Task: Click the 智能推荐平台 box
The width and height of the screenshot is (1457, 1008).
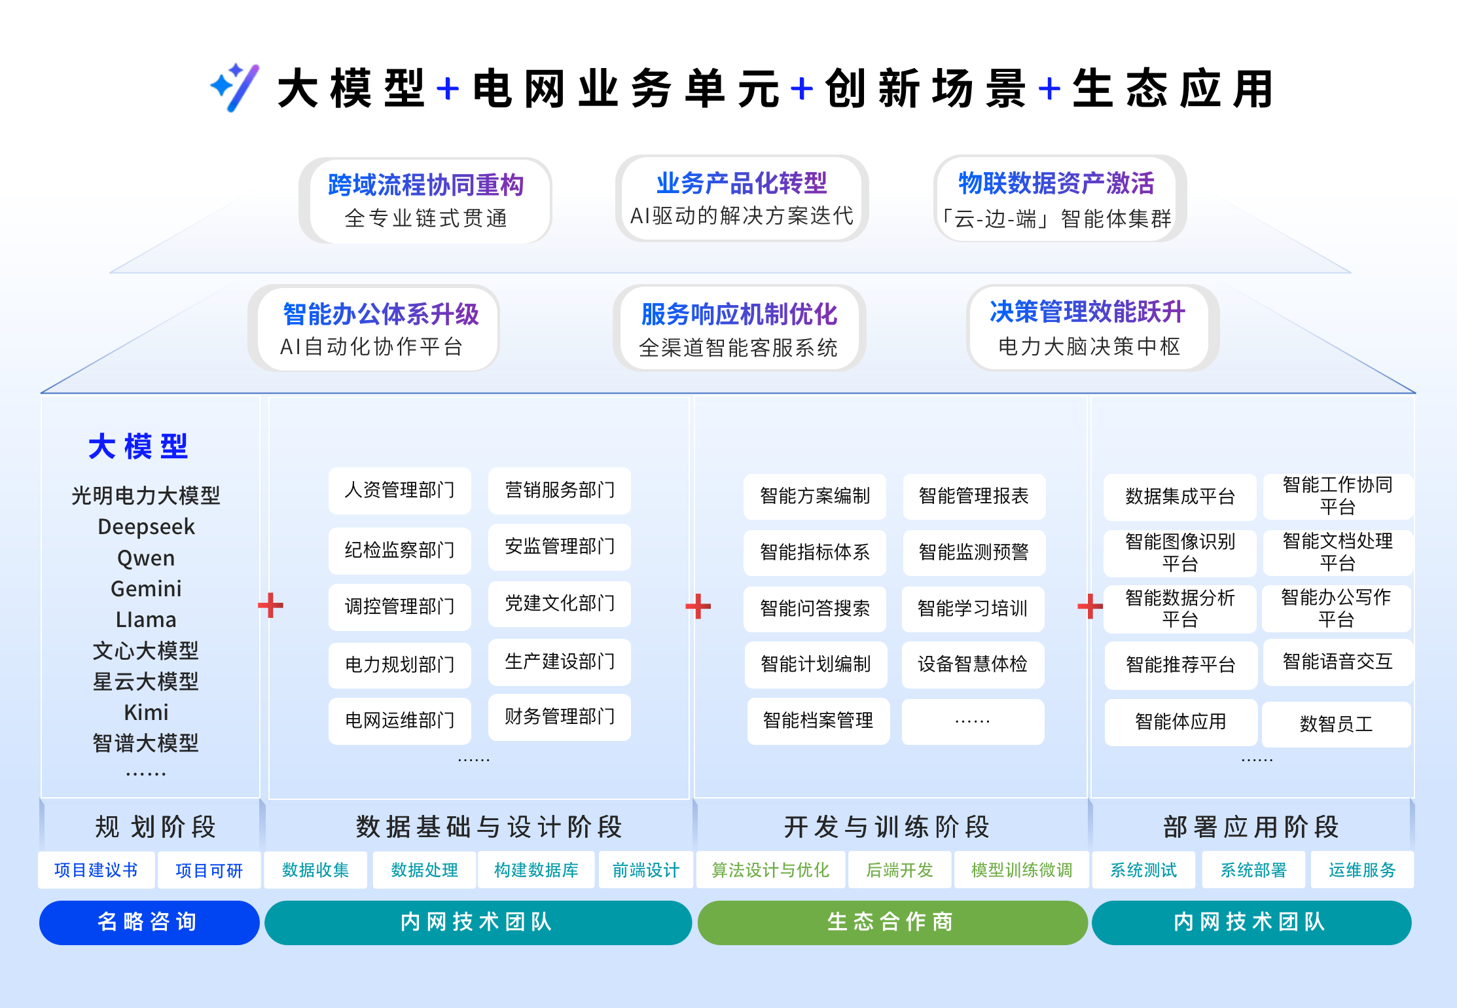Action: pos(1181,665)
